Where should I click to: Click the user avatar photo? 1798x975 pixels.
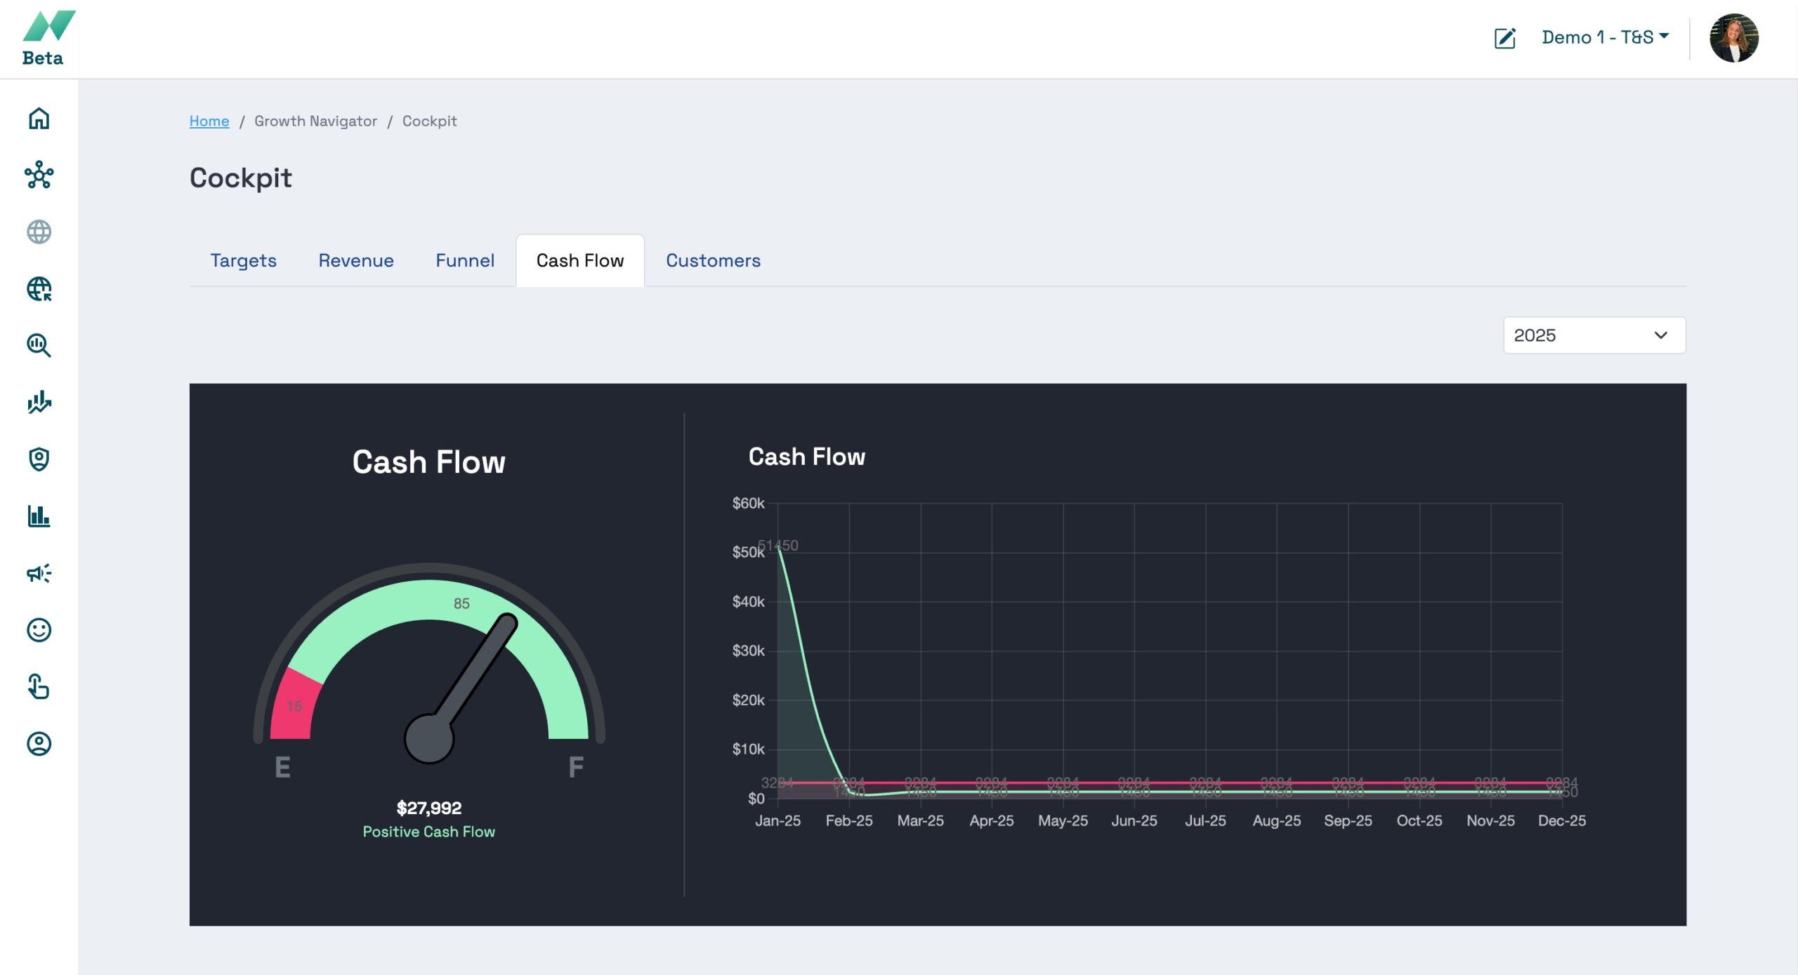coord(1733,38)
